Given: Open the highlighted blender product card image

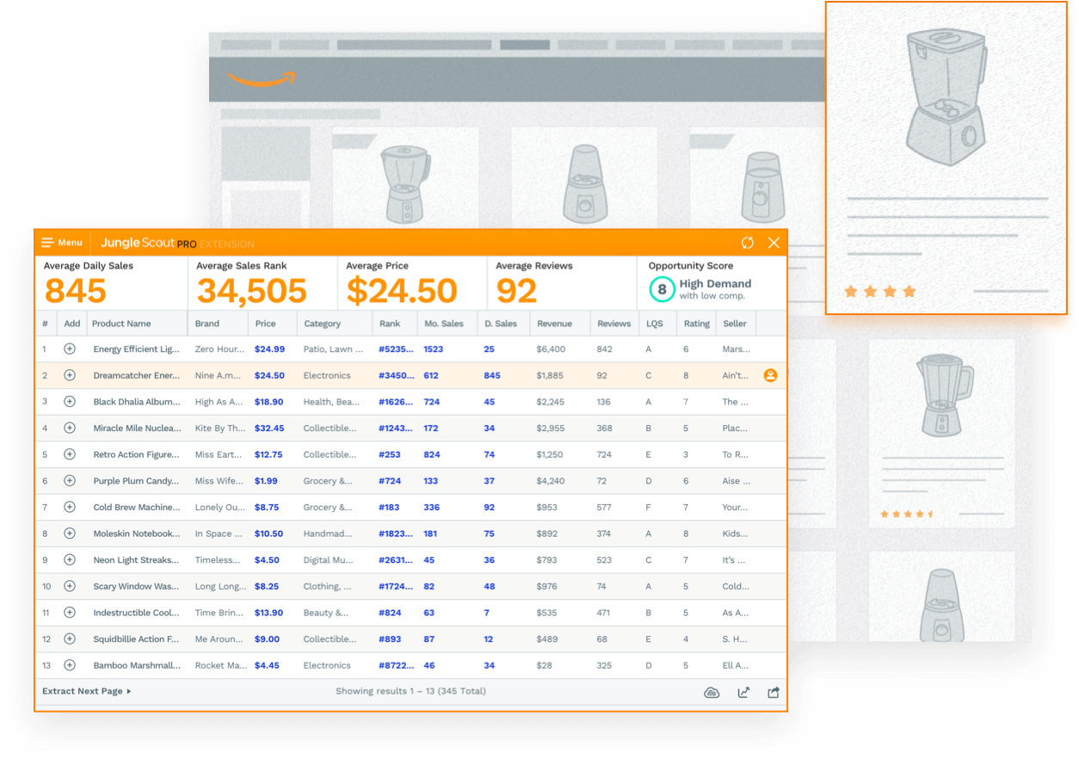Looking at the screenshot, I should point(945,96).
